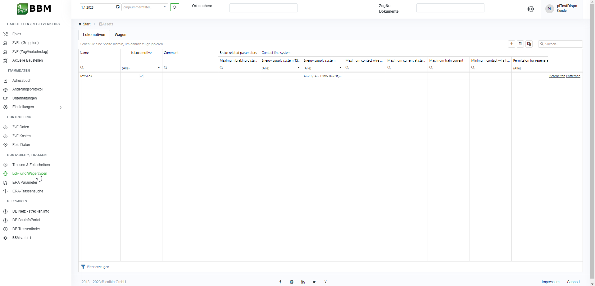
Task: Click Entfernen link for Test-Lok
Action: point(573,76)
